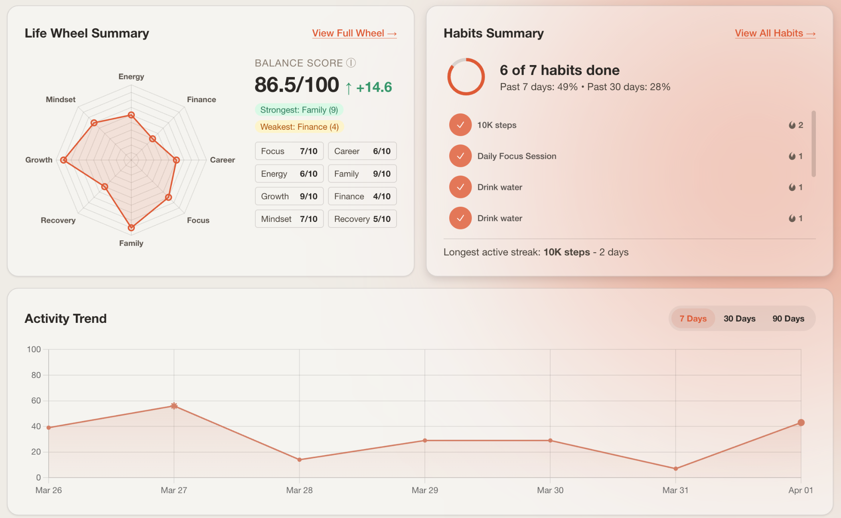Click the Recovery vertex marker on the life wheel
Screen dimensions: 841x518
pyautogui.click(x=105, y=186)
